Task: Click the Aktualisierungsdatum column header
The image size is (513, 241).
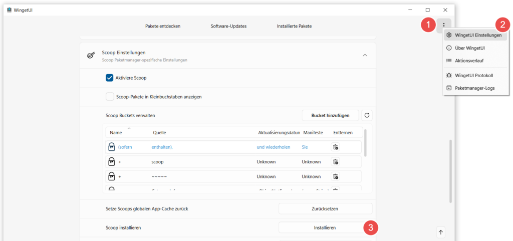Action: (279, 133)
